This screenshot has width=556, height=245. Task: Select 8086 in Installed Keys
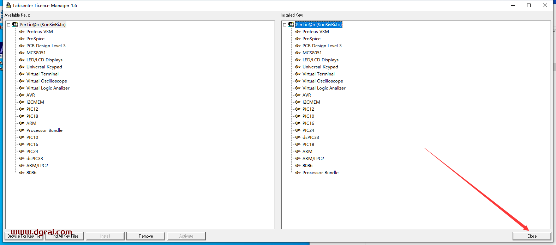[307, 166]
